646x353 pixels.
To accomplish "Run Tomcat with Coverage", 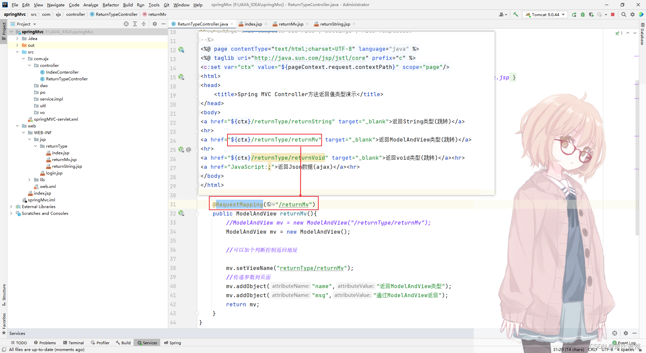I will click(591, 14).
